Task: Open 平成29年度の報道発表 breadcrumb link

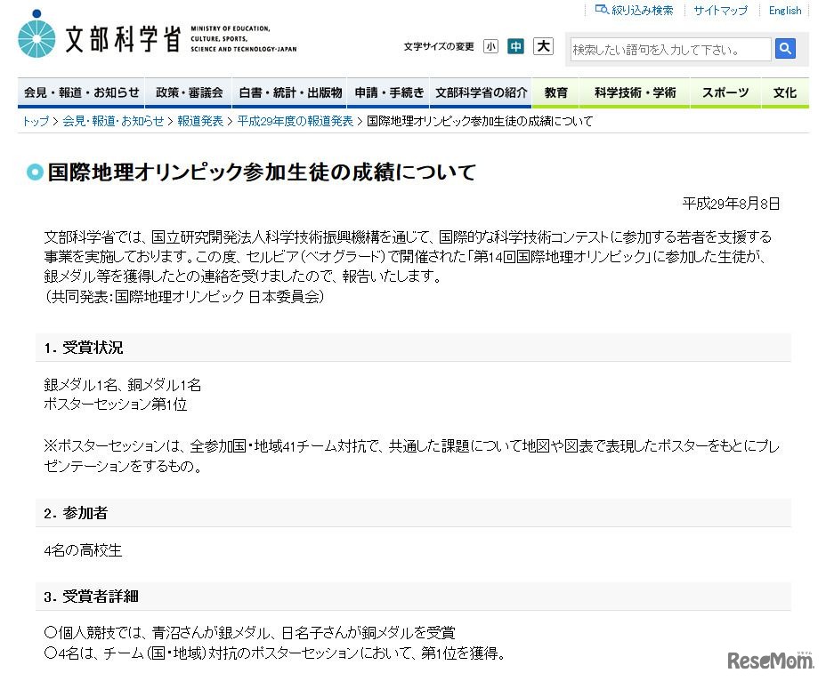Action: 294,121
